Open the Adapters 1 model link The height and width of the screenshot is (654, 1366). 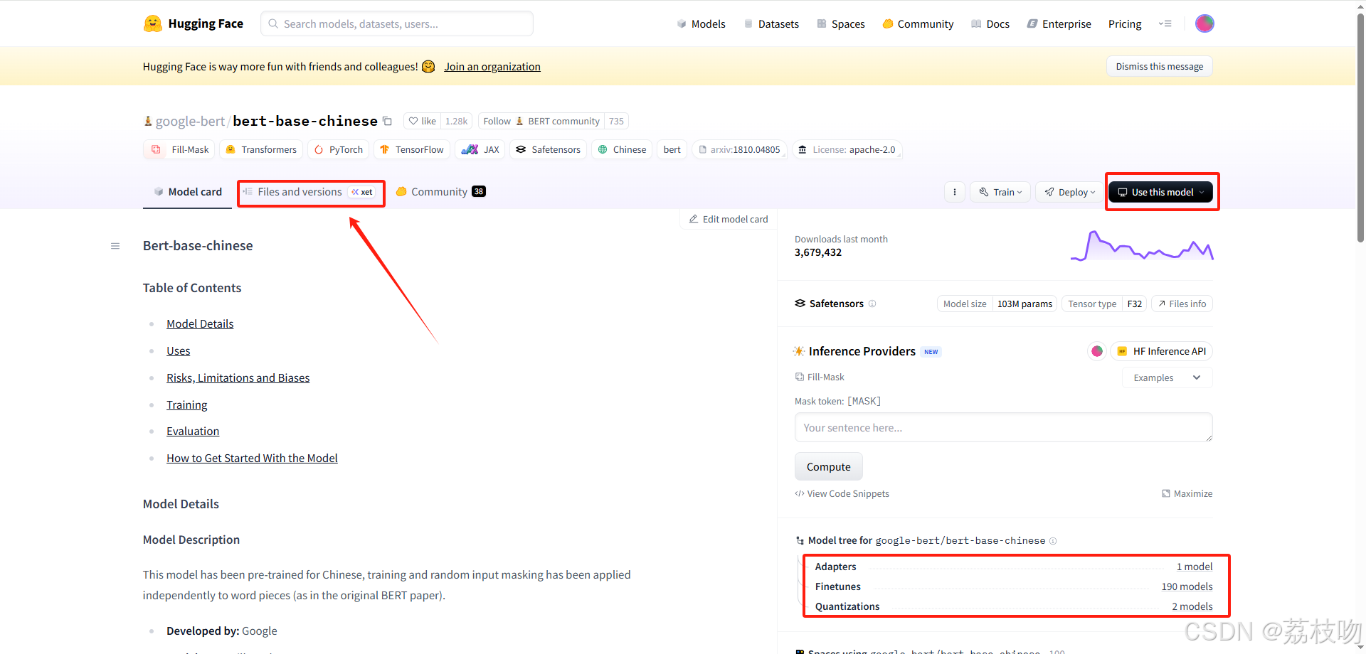(1195, 567)
